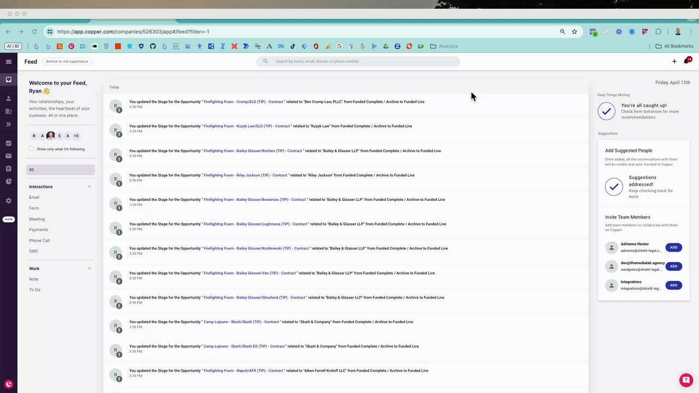Open the browser profile avatar

coord(678,32)
